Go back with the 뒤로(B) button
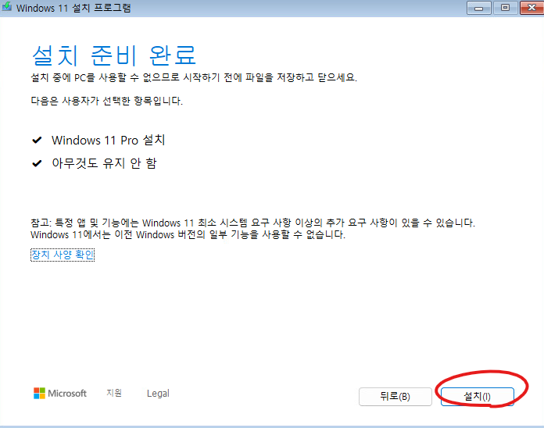This screenshot has height=428, width=544. coord(395,397)
